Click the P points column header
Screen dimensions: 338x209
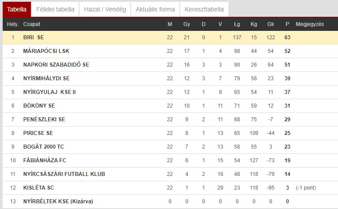[287, 24]
